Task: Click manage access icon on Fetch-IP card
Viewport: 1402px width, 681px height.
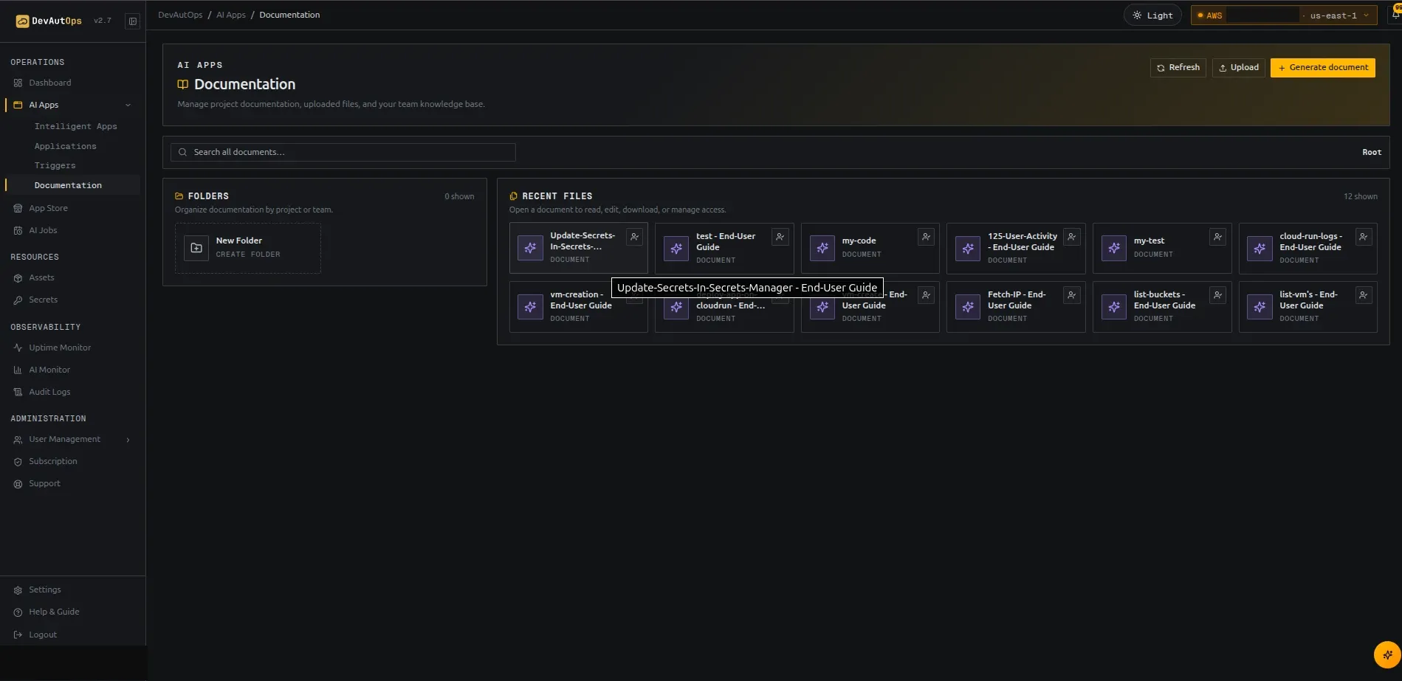Action: pos(1072,295)
